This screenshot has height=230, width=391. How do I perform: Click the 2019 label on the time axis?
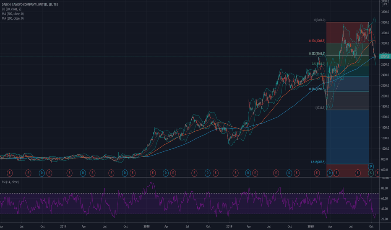(229, 227)
